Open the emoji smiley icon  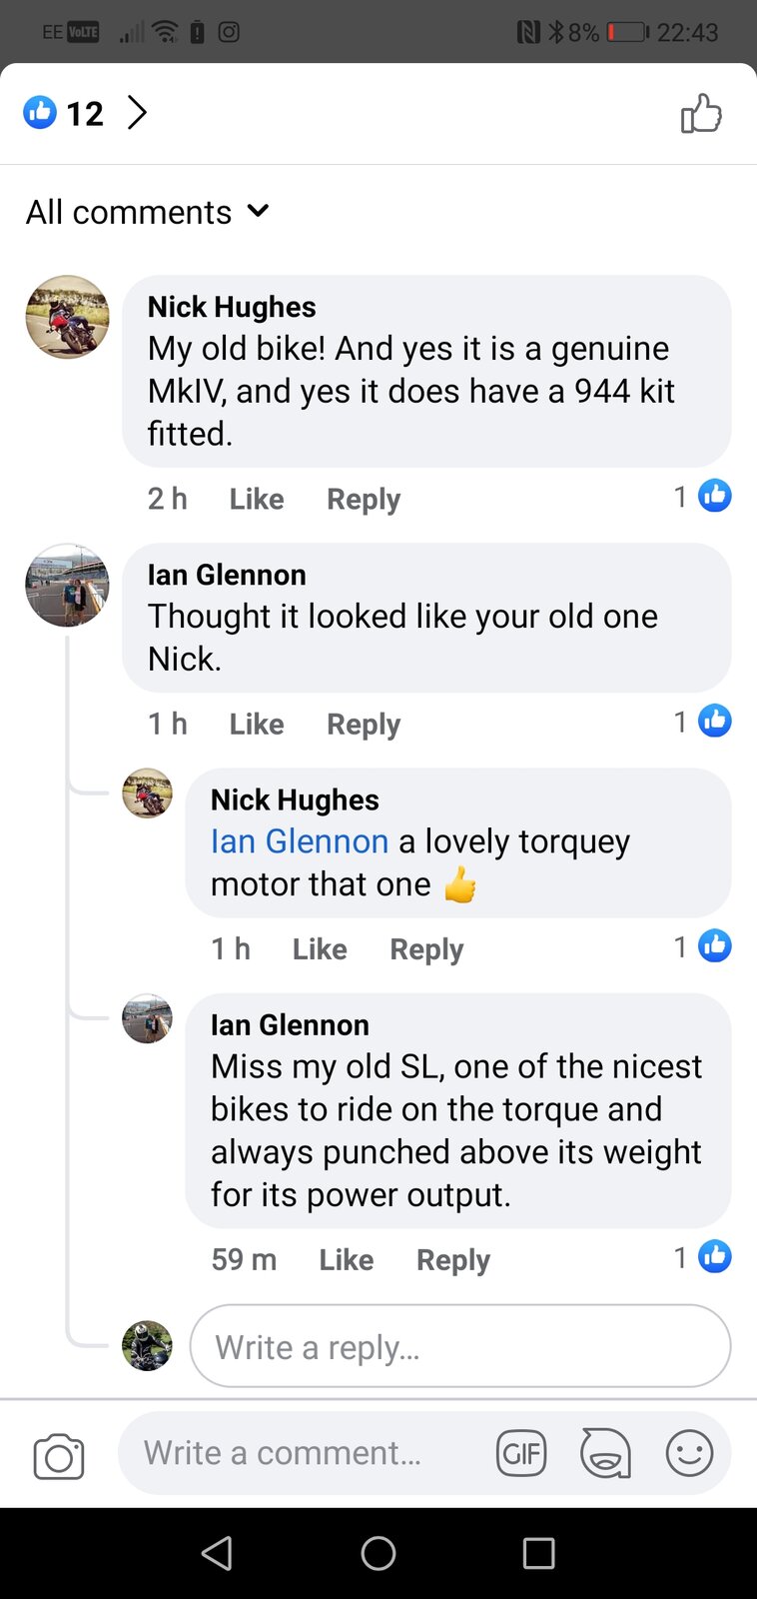(689, 1453)
